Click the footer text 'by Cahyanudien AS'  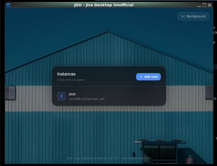tap(137, 158)
